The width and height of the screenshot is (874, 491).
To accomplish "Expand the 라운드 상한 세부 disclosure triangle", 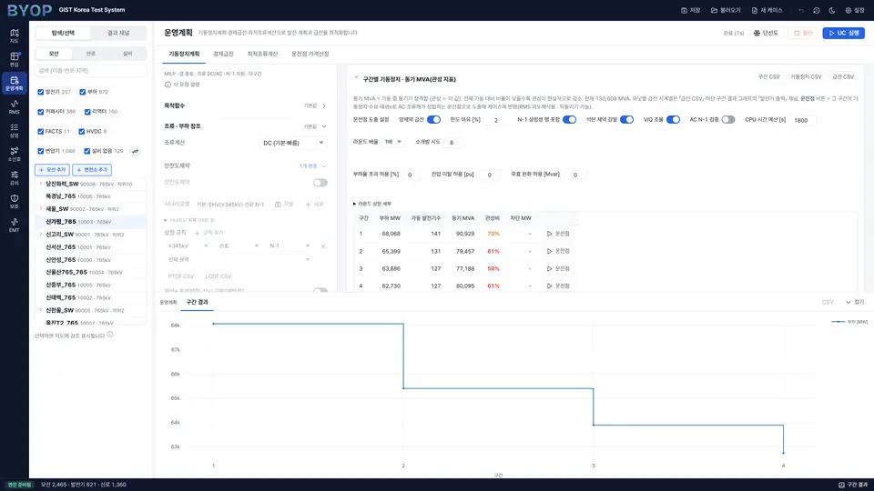I will click(x=354, y=204).
